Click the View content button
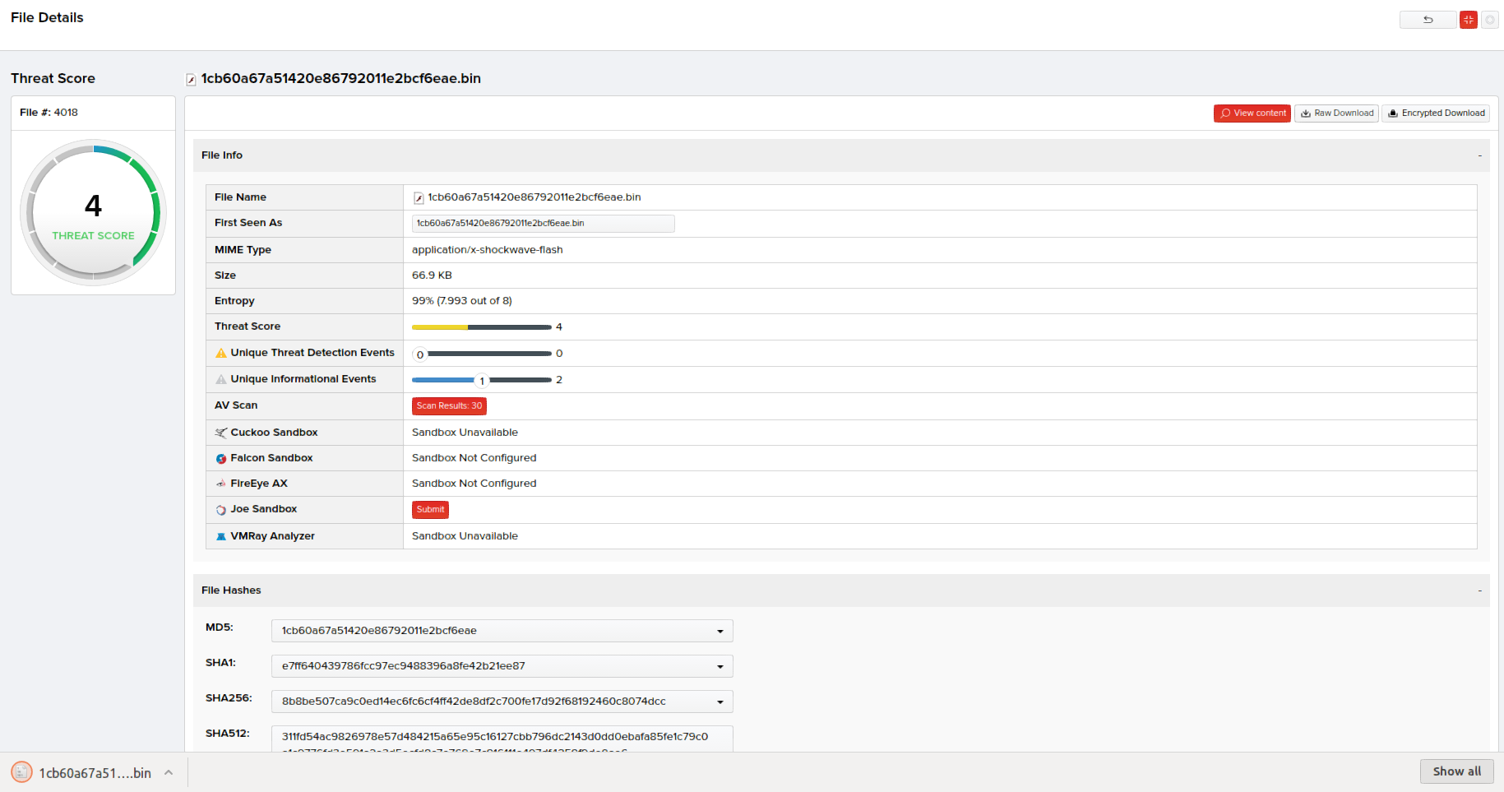 [x=1252, y=113]
